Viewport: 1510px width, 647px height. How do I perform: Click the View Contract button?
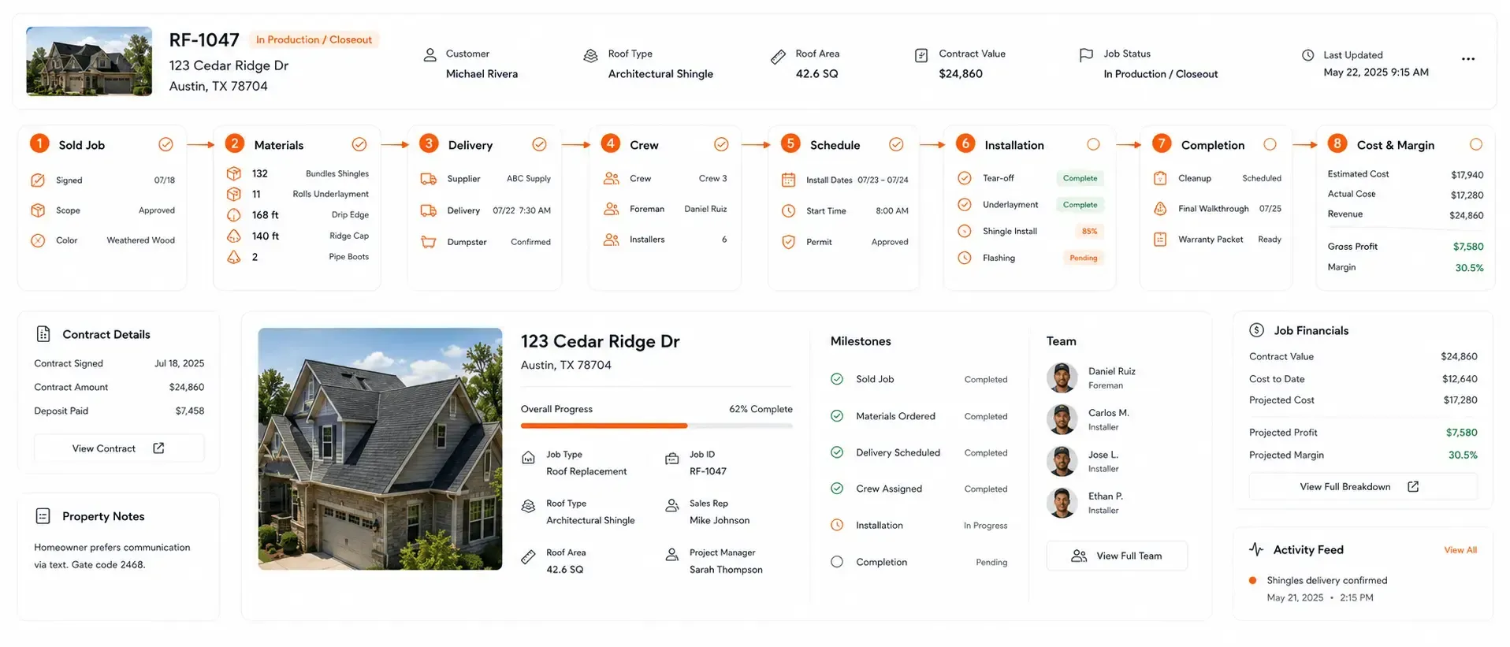click(119, 448)
